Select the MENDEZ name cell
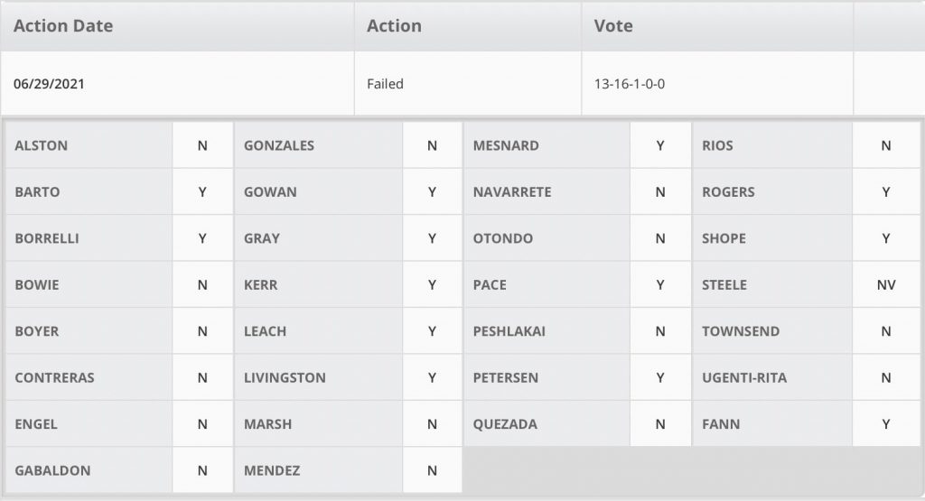 coord(272,470)
